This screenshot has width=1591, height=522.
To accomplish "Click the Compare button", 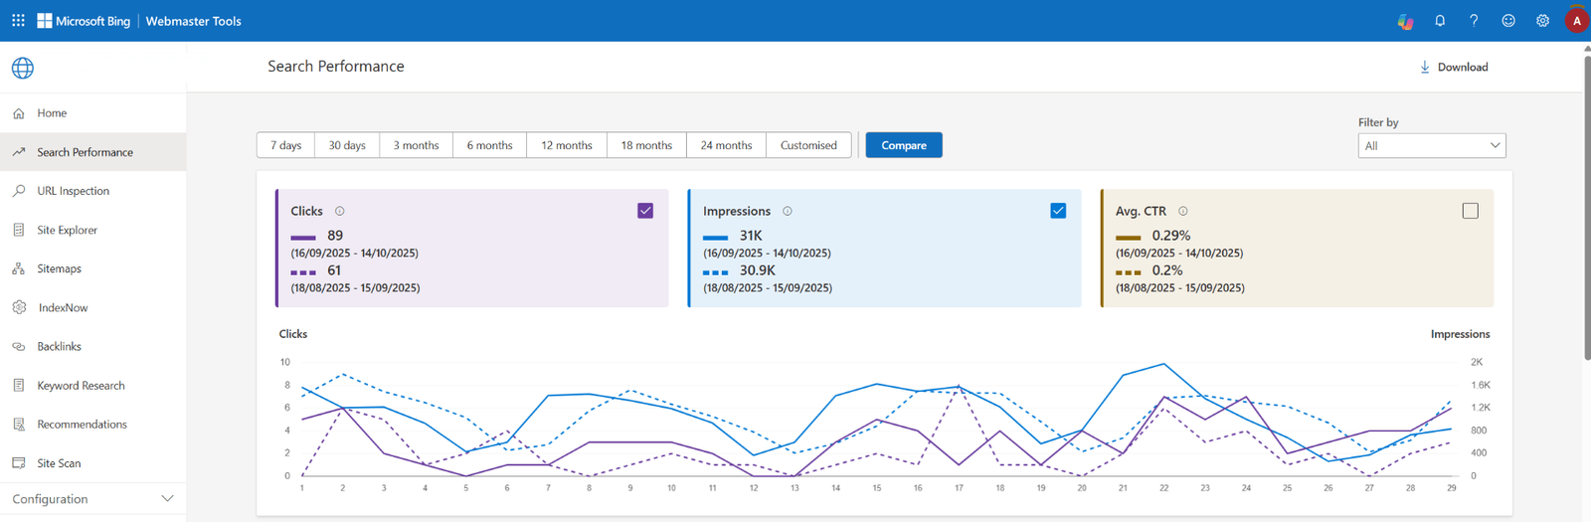I will click(904, 145).
